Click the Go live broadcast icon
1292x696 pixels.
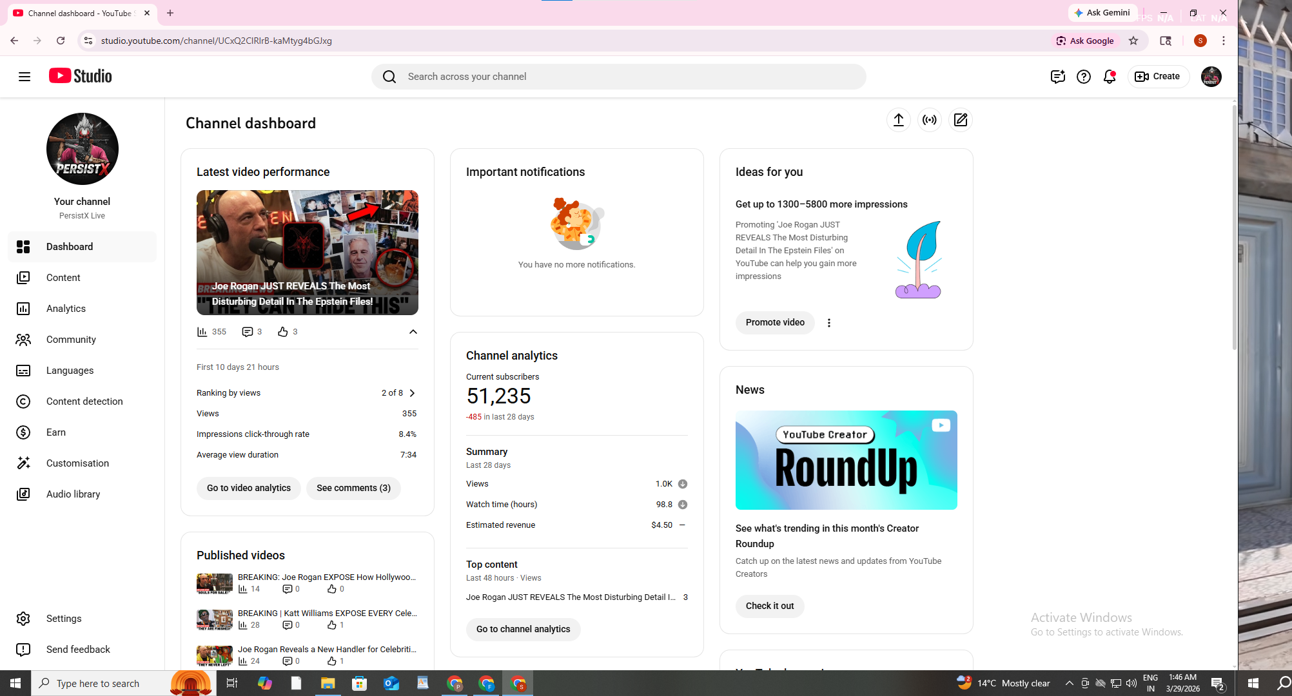[930, 120]
